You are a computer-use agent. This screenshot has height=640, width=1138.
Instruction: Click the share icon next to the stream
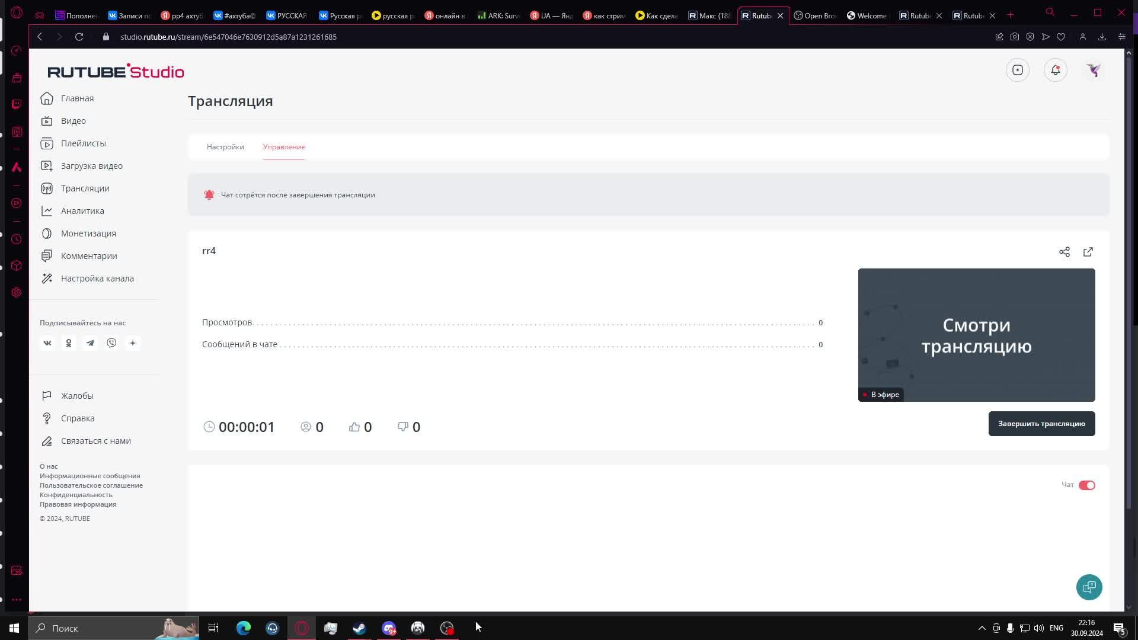tap(1064, 252)
